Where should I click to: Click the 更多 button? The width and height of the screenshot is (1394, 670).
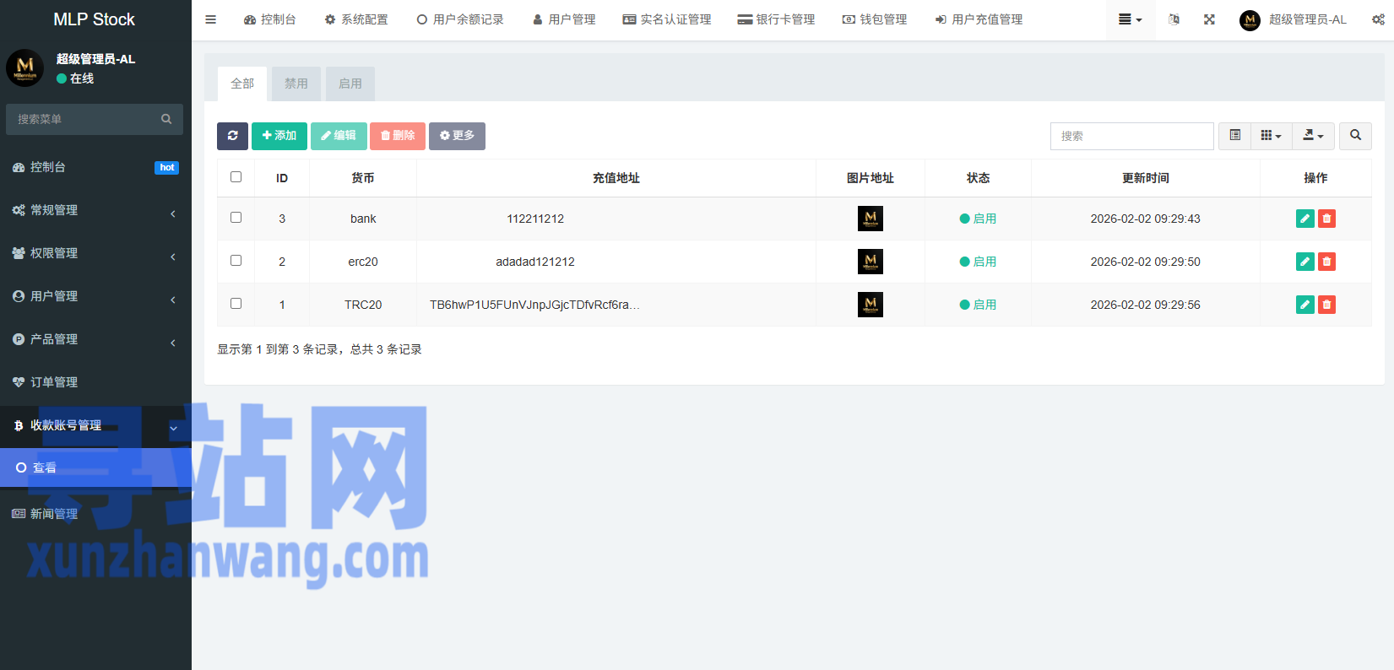[x=457, y=136]
